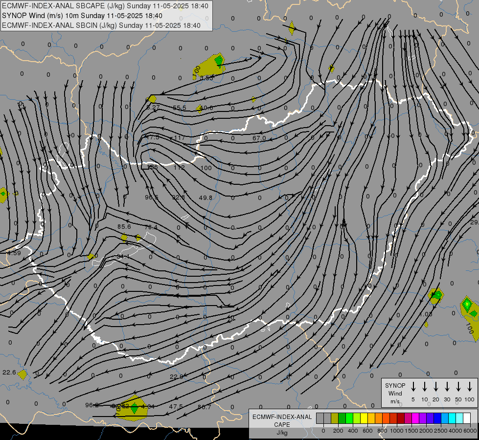Select the ECMWF-INDEX-ANAL SBCAPE title line
Viewport: 479px width, 440px height.
pos(105,6)
